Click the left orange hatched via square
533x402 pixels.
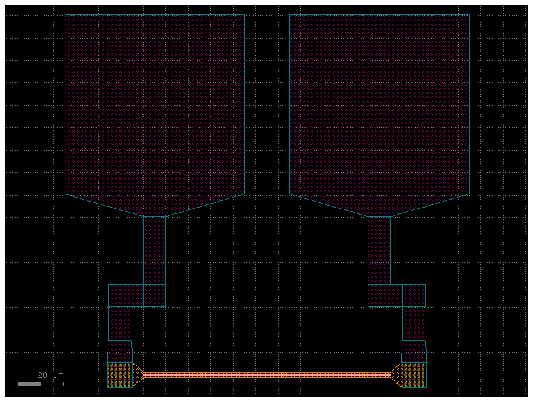(x=120, y=375)
